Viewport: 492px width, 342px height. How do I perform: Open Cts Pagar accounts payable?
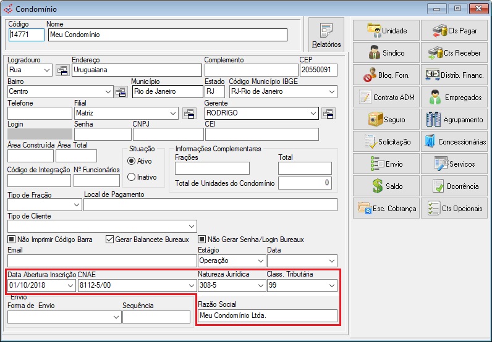point(454,30)
